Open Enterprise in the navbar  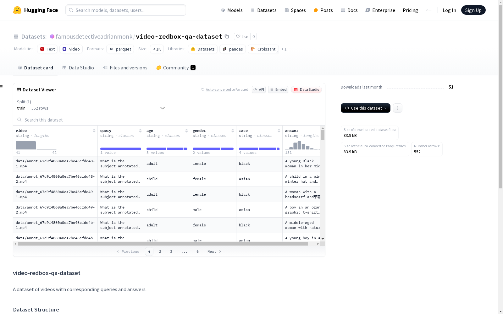coord(380,10)
